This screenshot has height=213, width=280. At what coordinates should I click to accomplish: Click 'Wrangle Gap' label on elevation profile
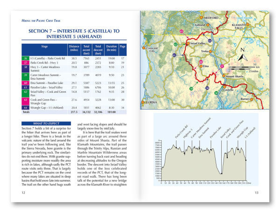pyautogui.click(x=242, y=132)
